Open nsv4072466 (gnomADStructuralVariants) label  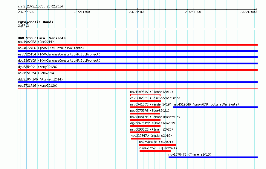(51, 48)
